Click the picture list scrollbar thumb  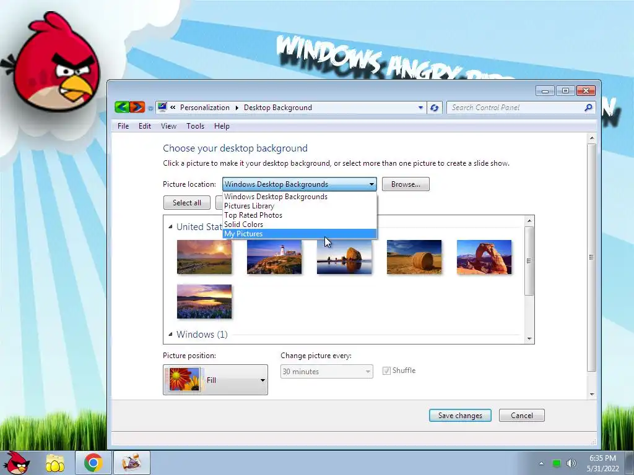point(529,261)
